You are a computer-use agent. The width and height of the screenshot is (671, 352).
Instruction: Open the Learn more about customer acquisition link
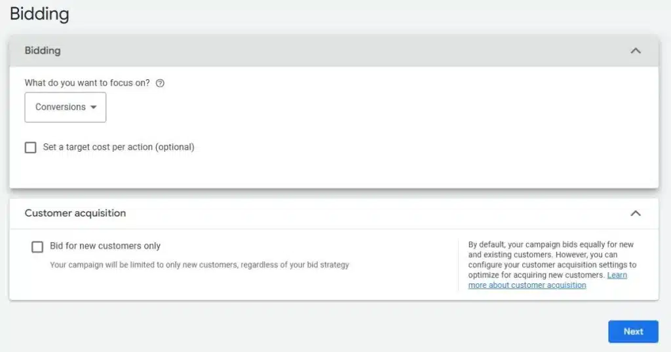pyautogui.click(x=527, y=285)
